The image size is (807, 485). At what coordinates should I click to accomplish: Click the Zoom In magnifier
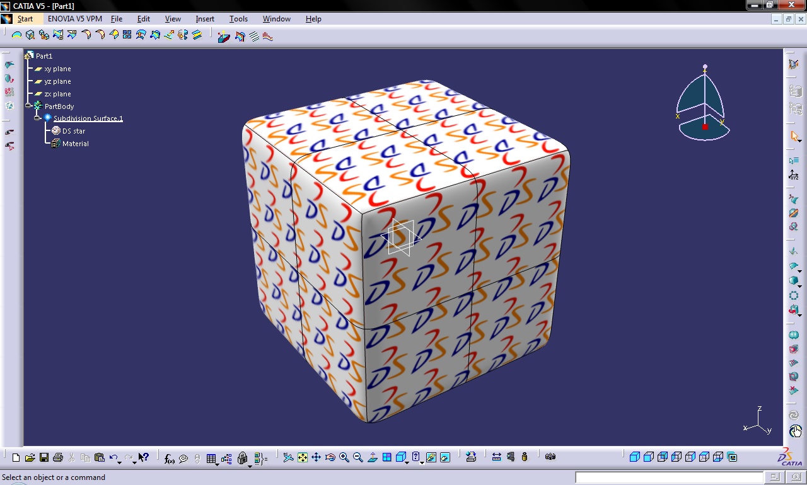(x=344, y=458)
